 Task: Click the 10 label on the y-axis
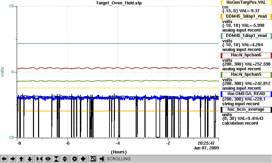(x=11, y=6)
